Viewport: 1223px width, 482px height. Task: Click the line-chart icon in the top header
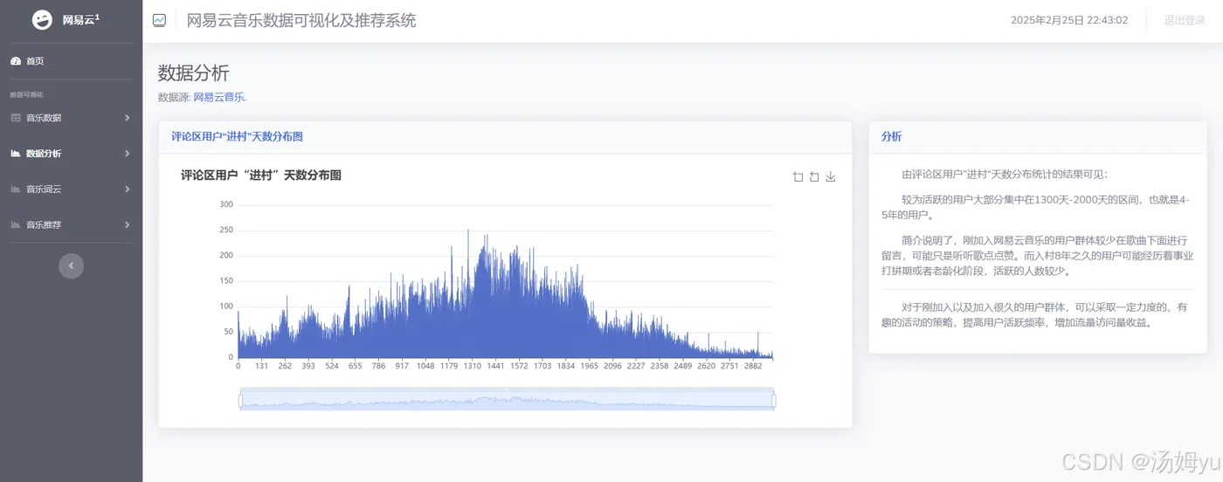pos(159,20)
